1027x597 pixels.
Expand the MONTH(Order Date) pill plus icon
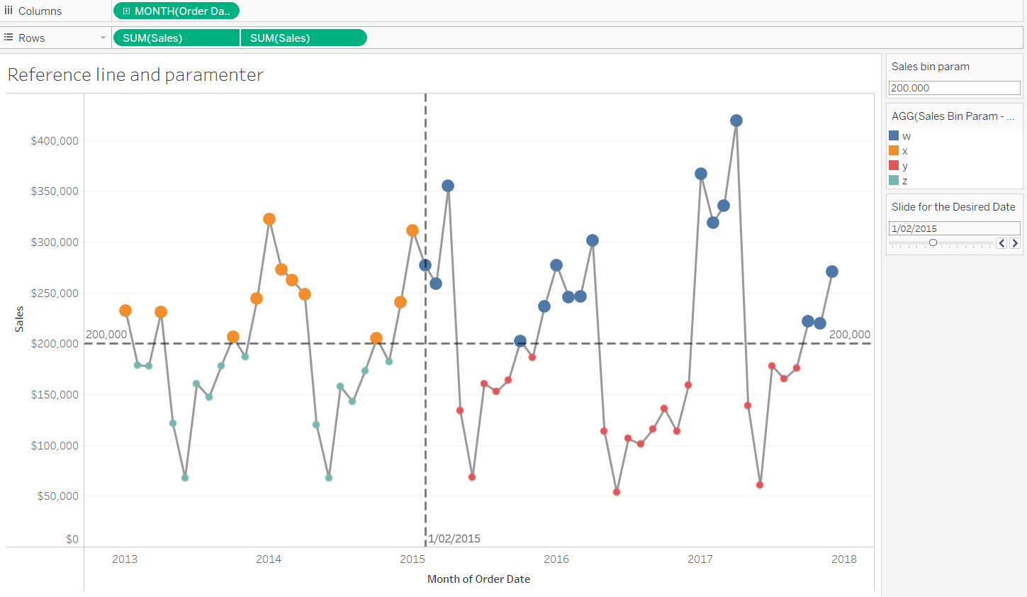click(126, 11)
